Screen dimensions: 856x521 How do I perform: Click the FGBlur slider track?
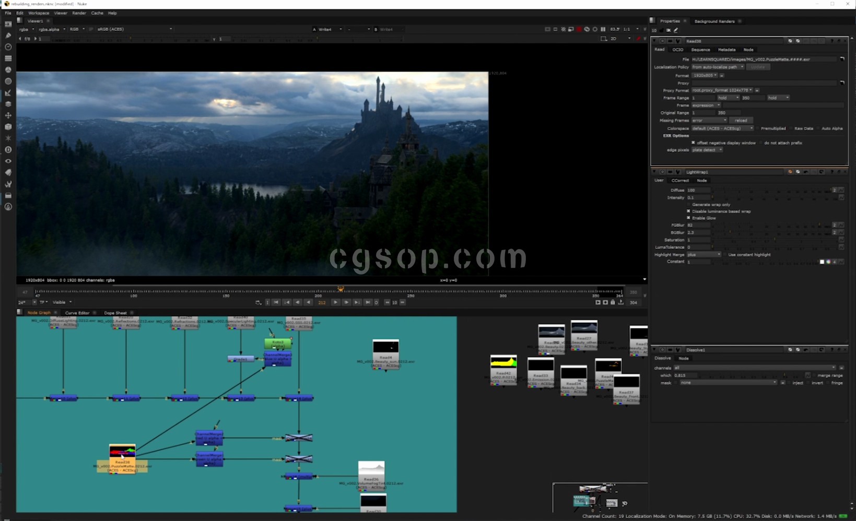pos(772,225)
